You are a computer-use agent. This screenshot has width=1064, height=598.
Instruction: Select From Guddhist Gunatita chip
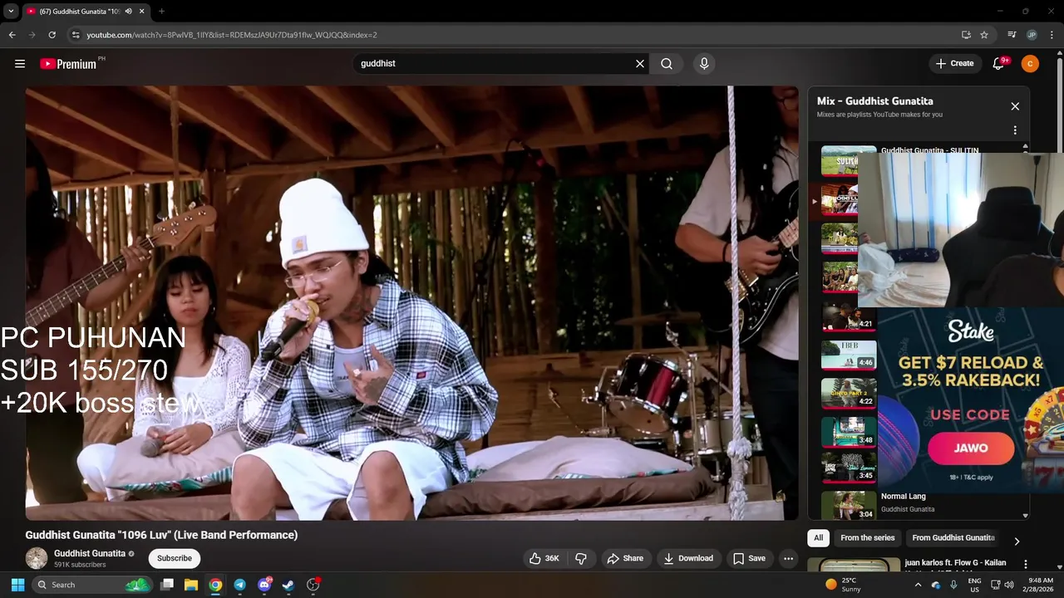(x=953, y=537)
